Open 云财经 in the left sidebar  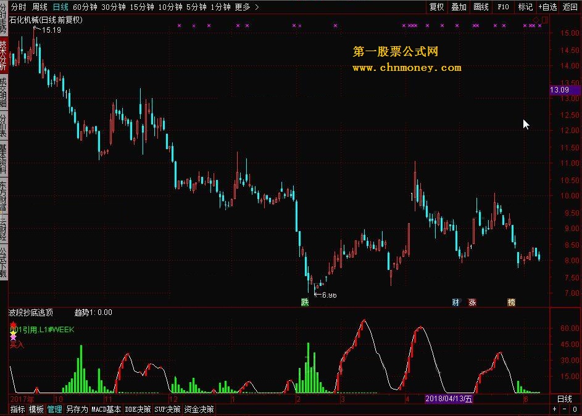pos(3,229)
